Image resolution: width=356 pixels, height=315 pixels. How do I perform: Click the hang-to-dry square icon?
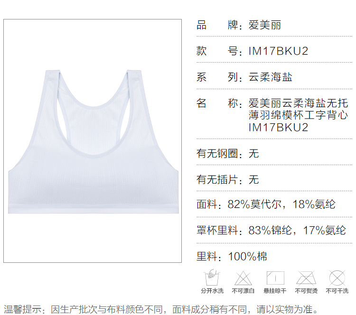275,278
